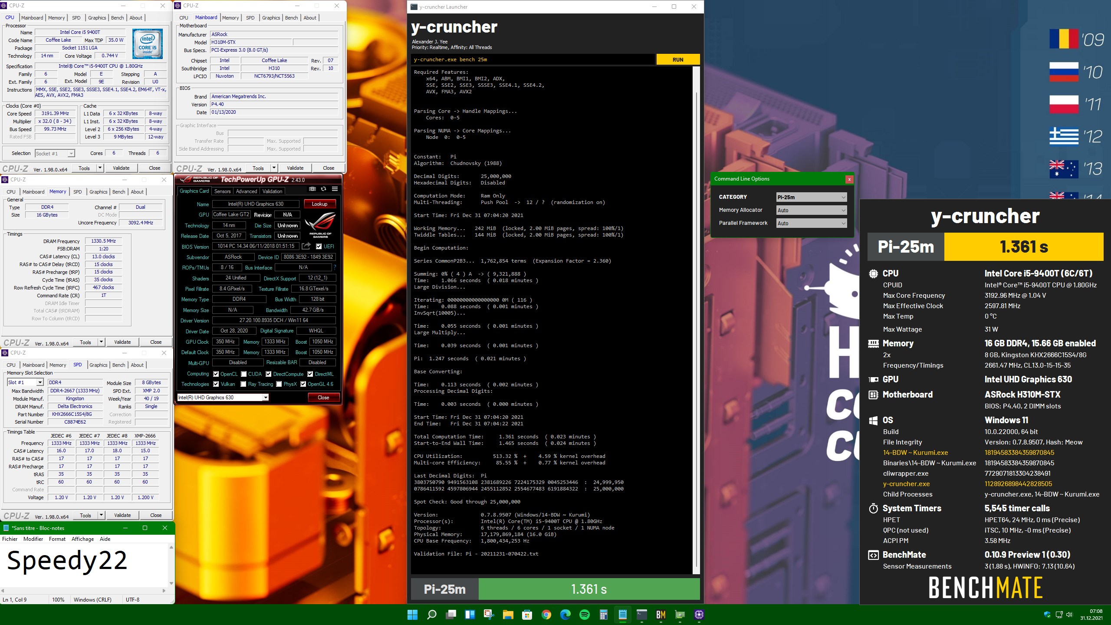The width and height of the screenshot is (1111, 625).
Task: Switch to GPU-Z taskbar icon
Action: click(680, 615)
